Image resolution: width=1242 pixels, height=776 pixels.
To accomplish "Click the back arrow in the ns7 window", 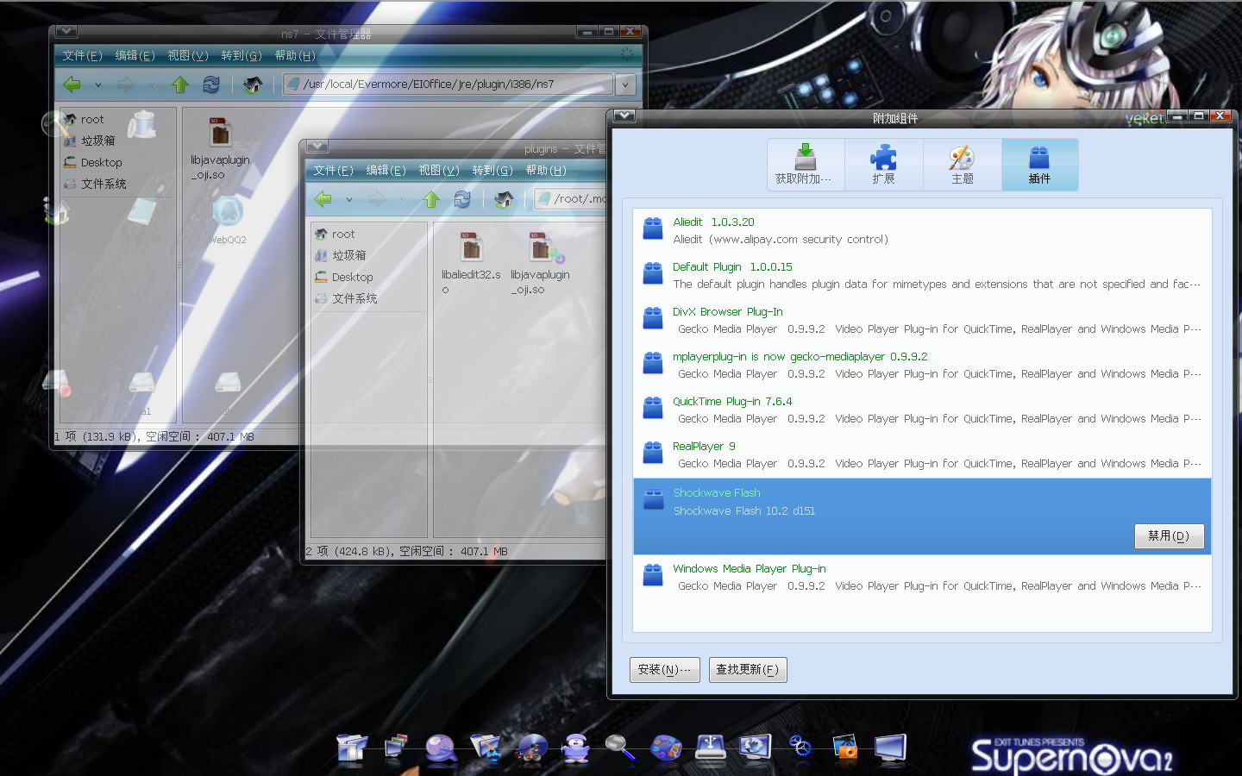I will tap(72, 84).
